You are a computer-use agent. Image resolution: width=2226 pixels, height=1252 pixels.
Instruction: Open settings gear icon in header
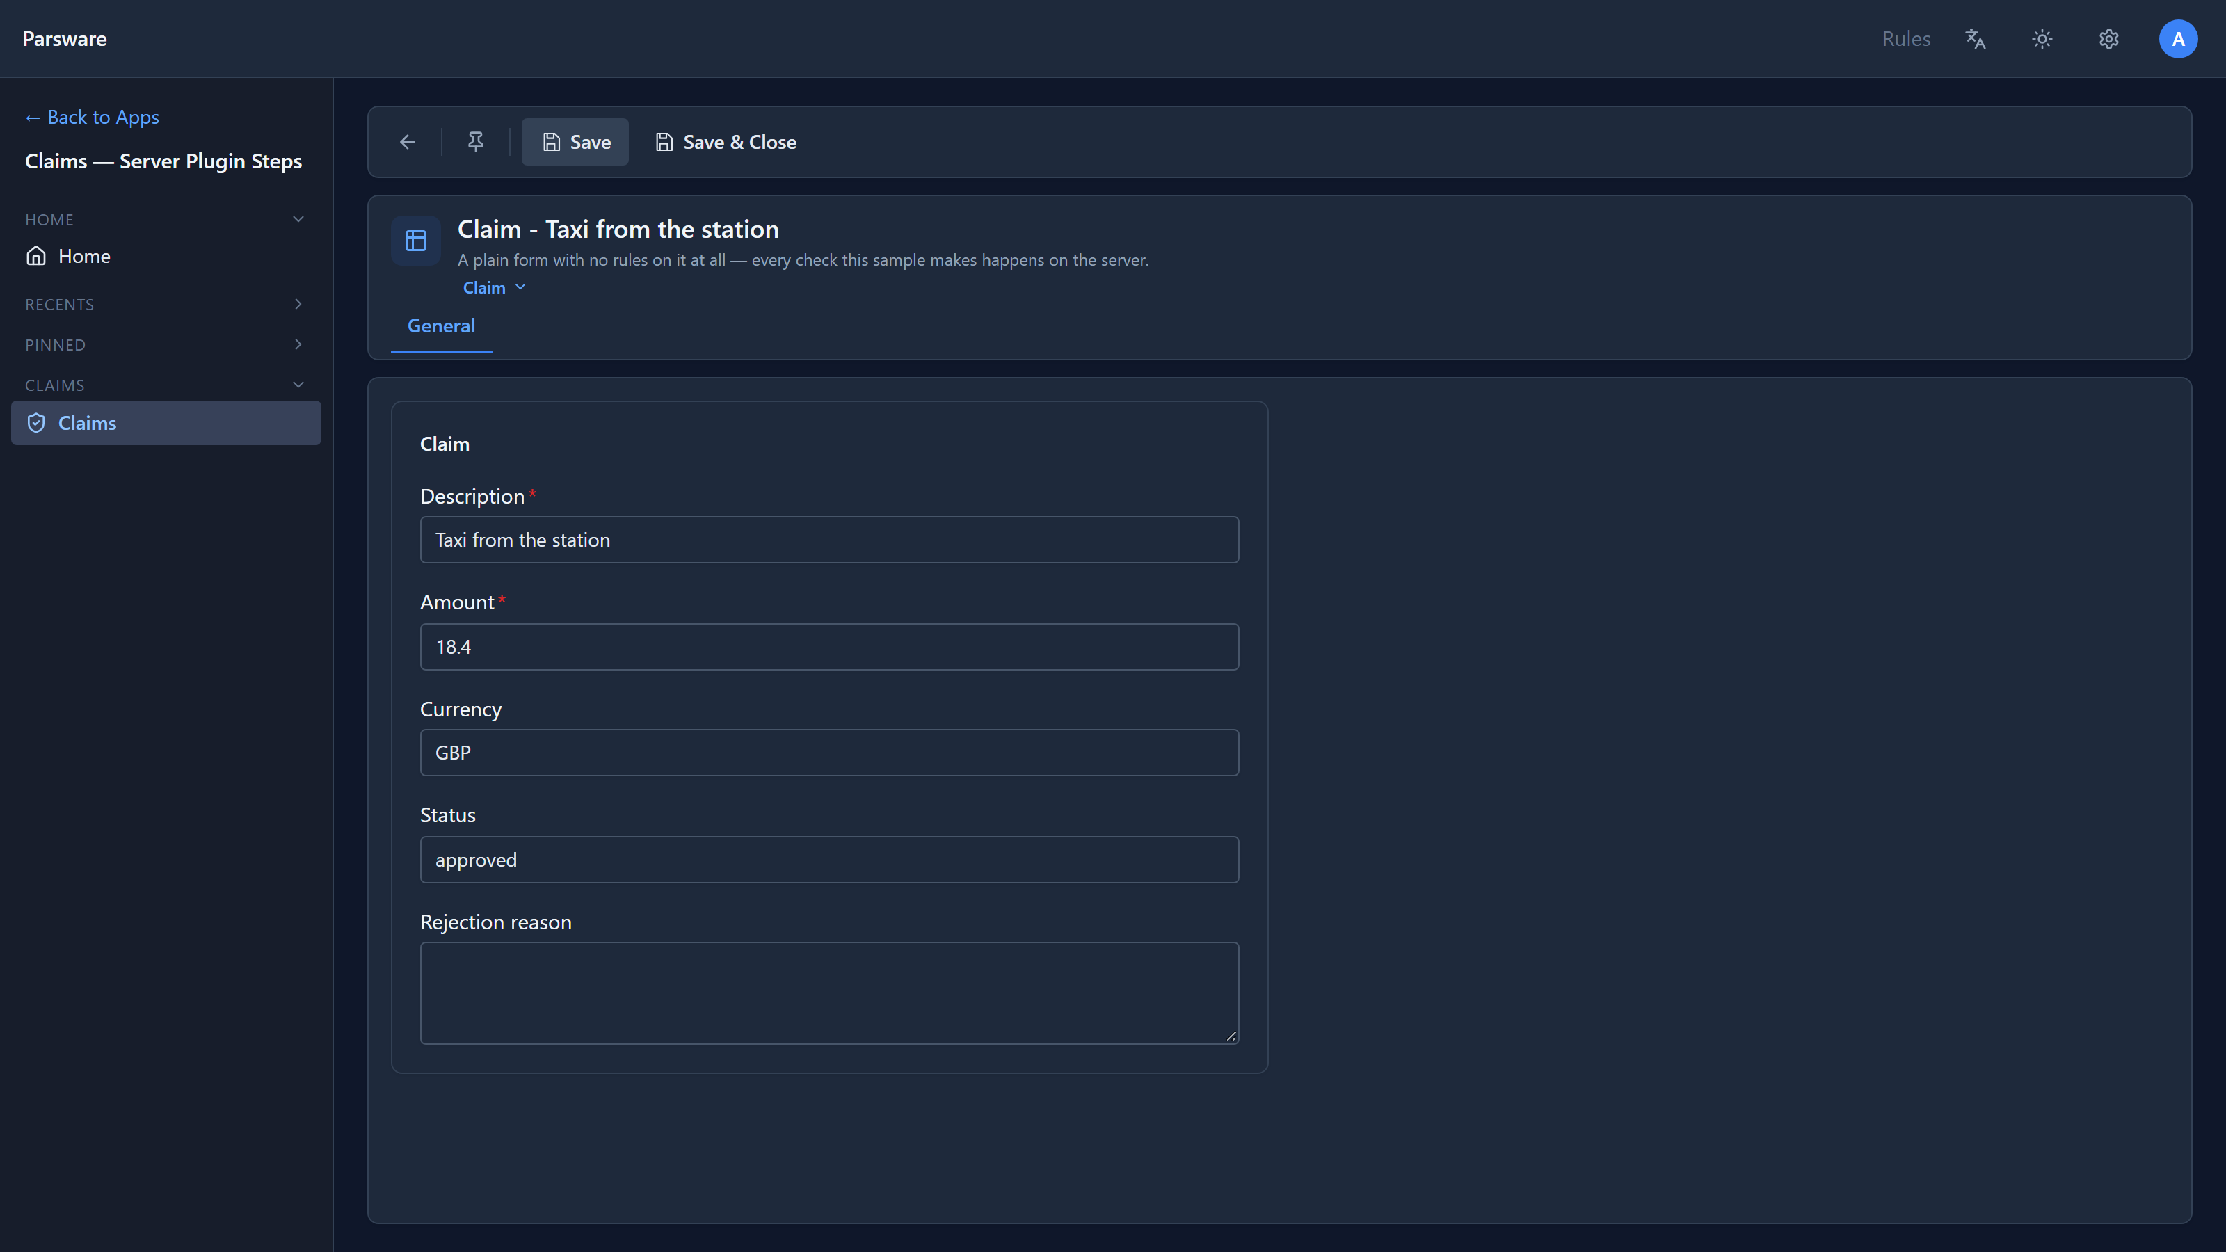pyautogui.click(x=2108, y=39)
